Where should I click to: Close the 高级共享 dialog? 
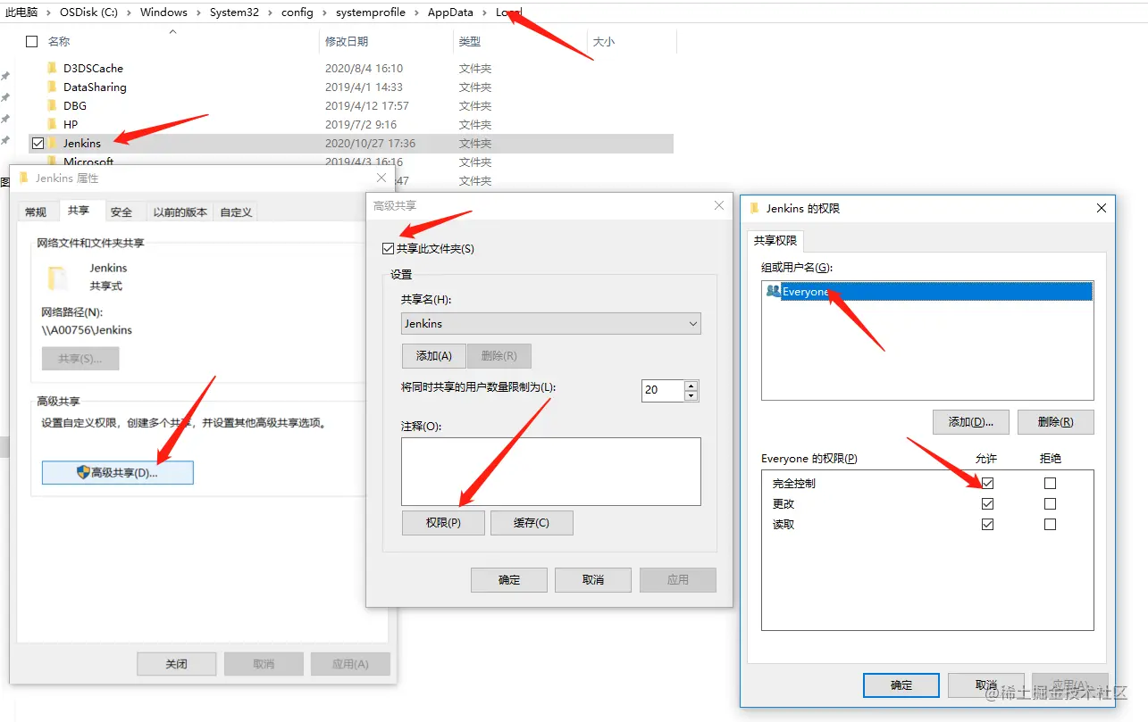pyautogui.click(x=718, y=205)
